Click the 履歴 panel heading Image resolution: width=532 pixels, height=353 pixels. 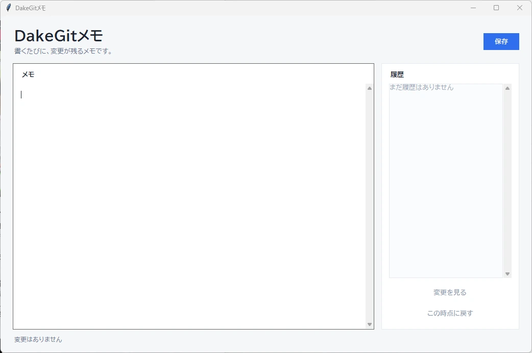(397, 74)
